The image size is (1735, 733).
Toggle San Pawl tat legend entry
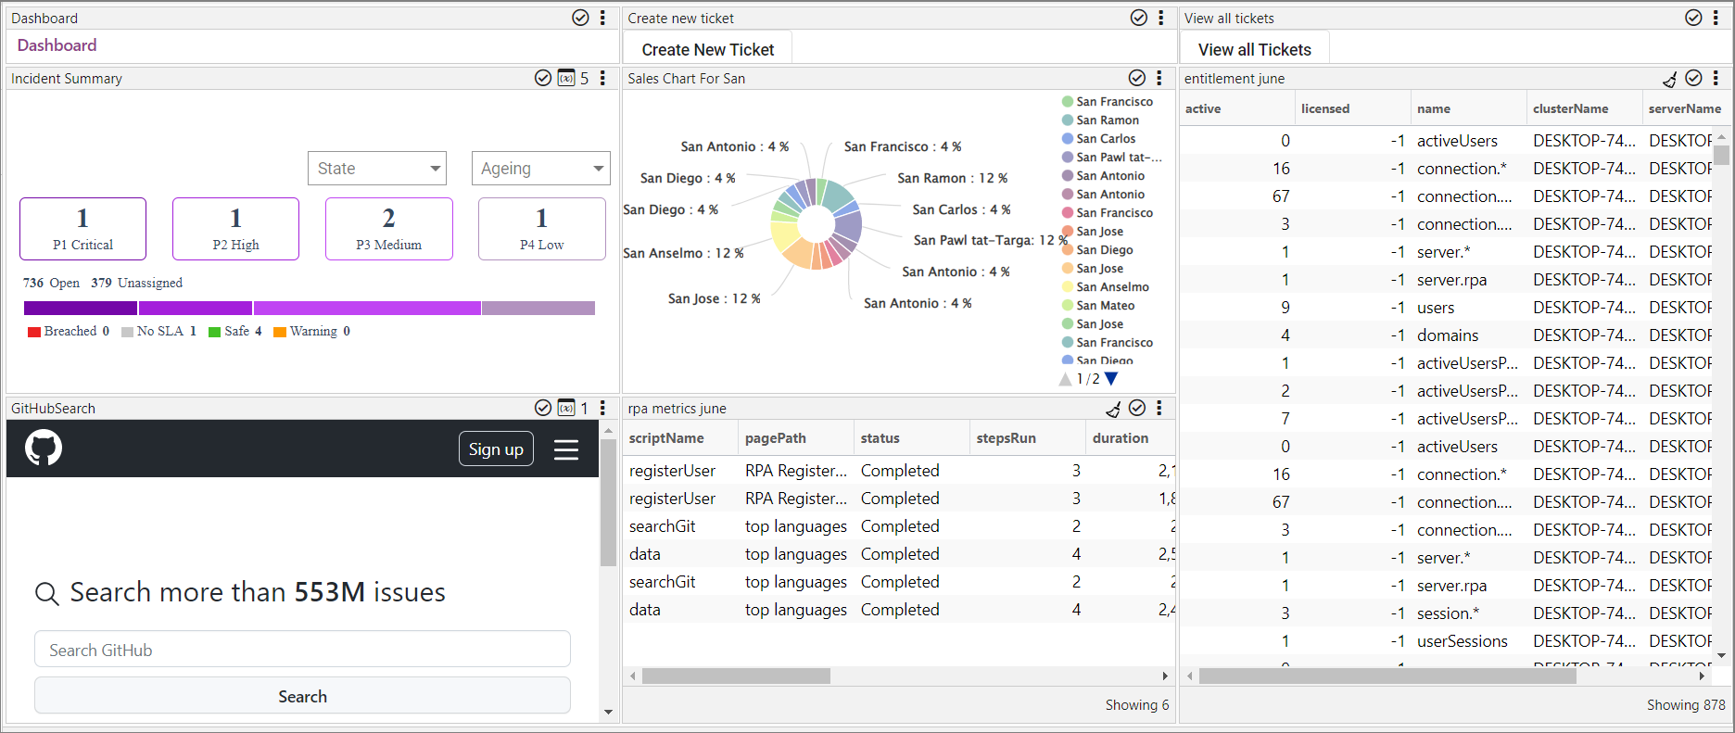click(x=1111, y=158)
